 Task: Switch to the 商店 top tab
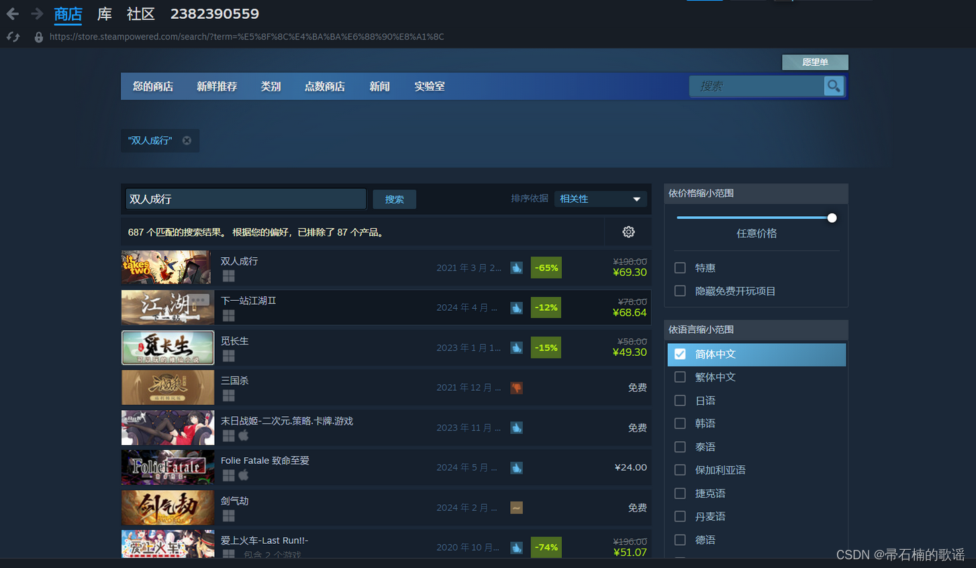point(68,14)
